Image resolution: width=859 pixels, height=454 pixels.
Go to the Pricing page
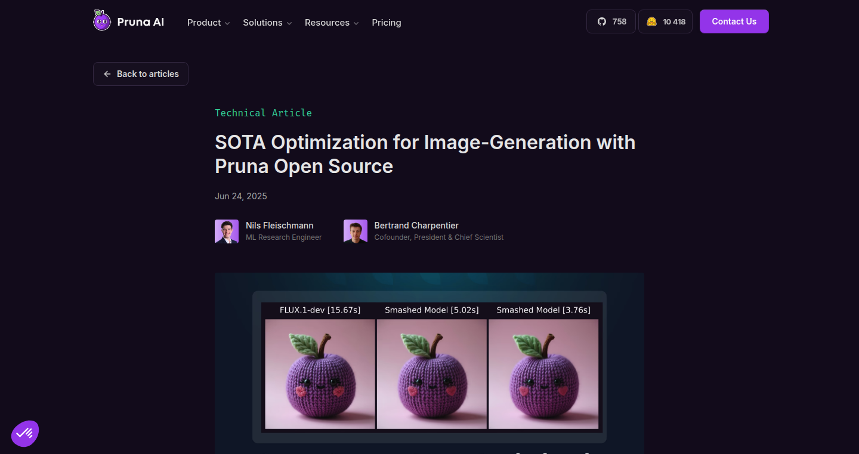(x=387, y=23)
